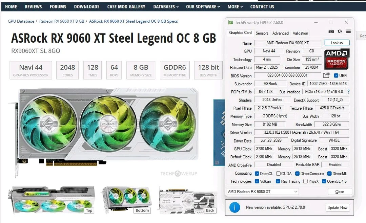Viewport: 366px width, 223px height.
Task: Click the Lookup button
Action: tap(337, 43)
